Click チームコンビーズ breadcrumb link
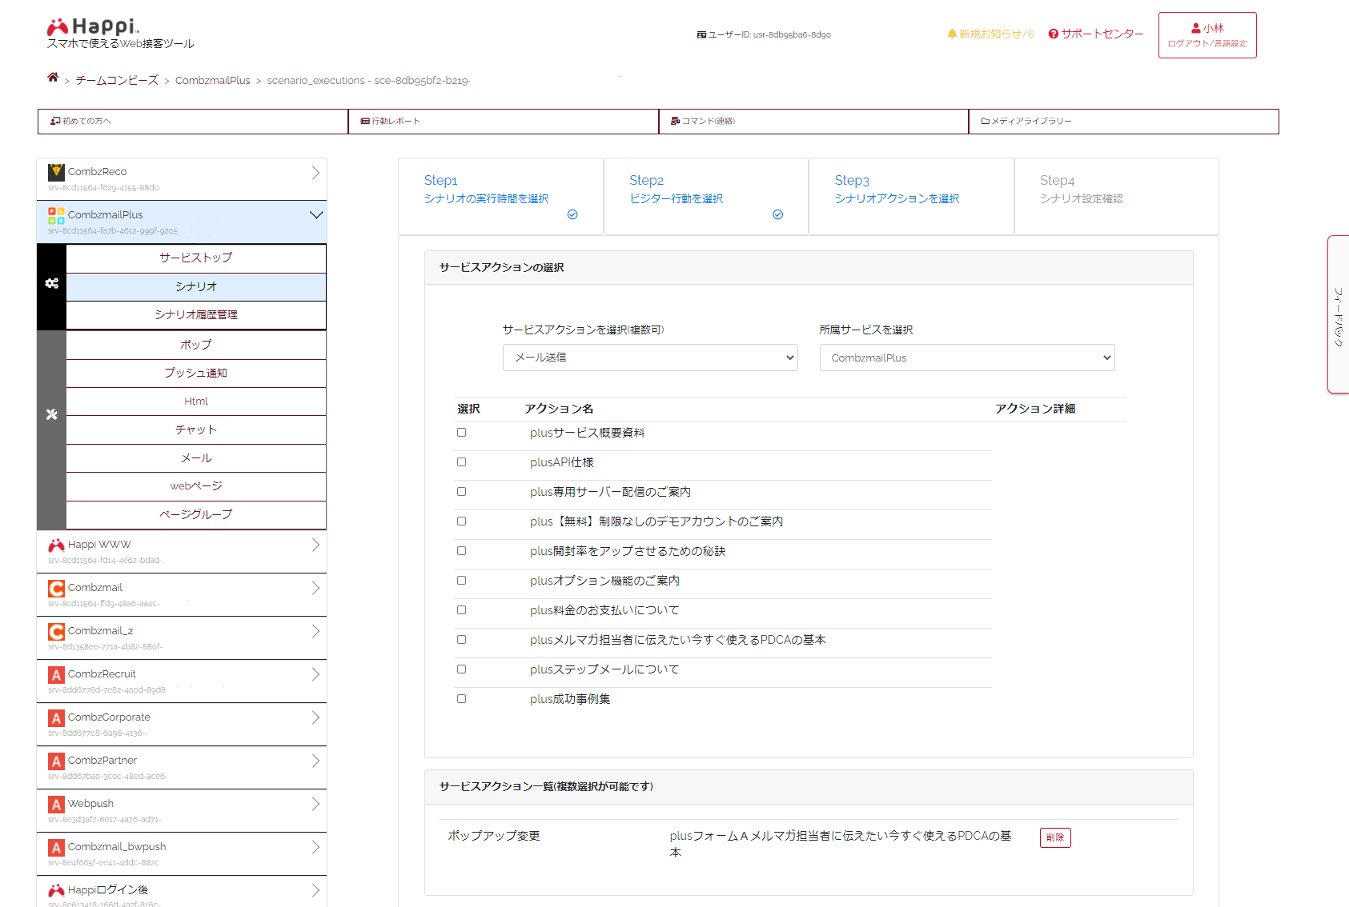 117,80
